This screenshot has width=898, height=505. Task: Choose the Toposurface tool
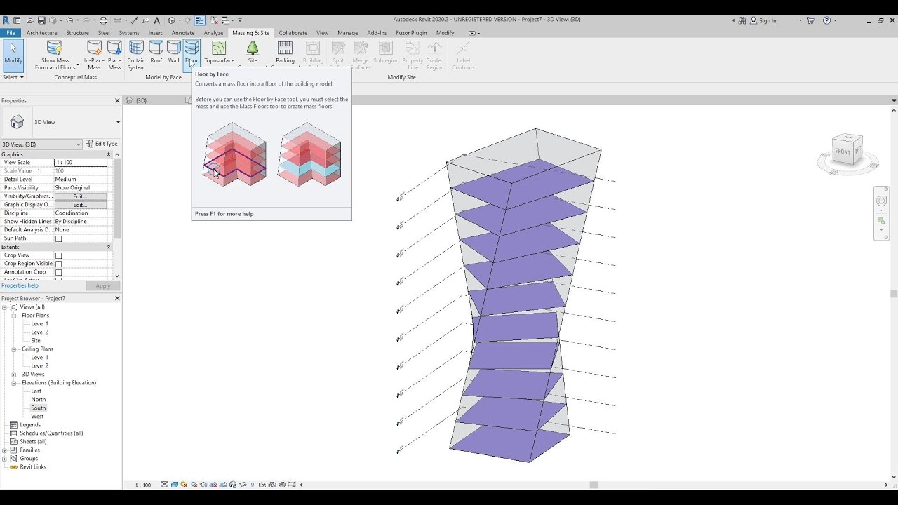219,53
